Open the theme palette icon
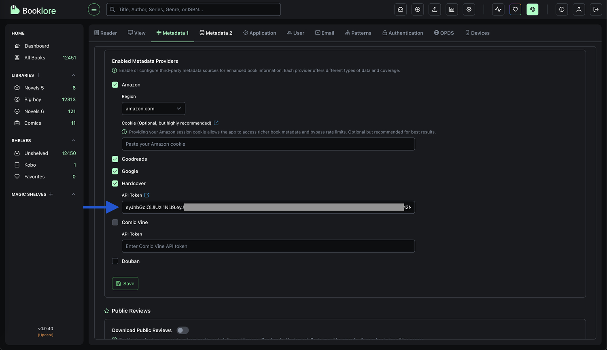The image size is (607, 350). point(533,9)
